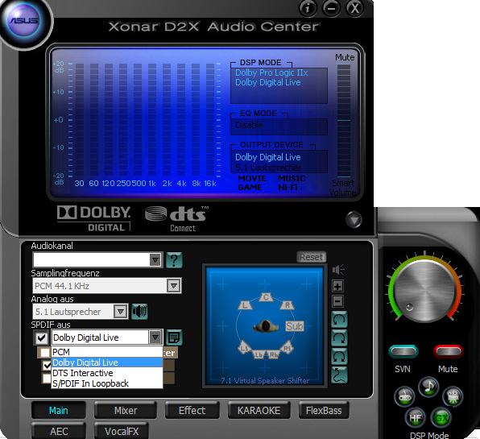Click the 1k equalizer band column
The image size is (480, 439).
click(x=152, y=120)
